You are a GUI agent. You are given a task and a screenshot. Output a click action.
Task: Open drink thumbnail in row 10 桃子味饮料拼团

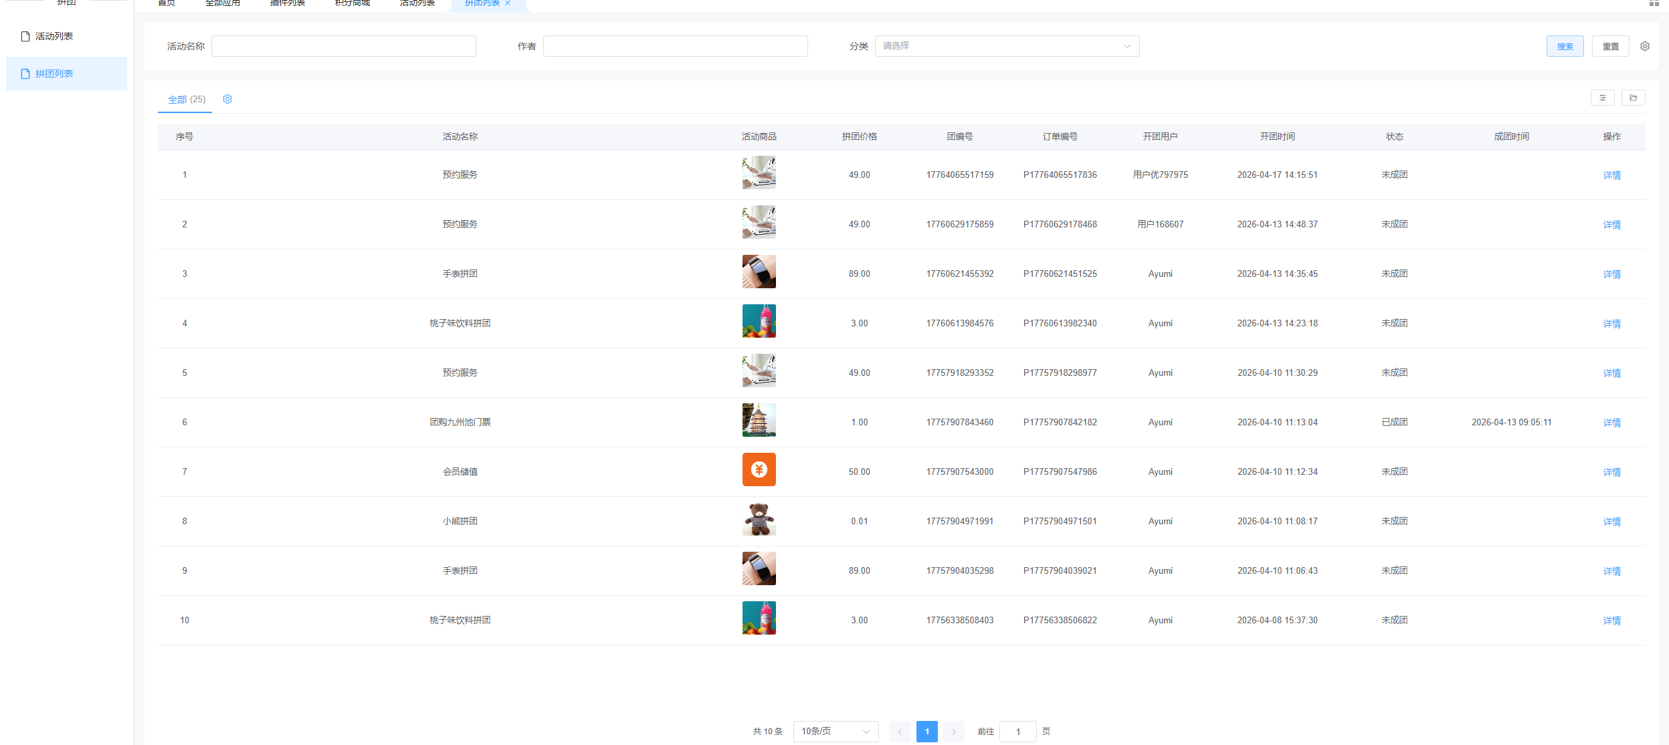tap(759, 618)
